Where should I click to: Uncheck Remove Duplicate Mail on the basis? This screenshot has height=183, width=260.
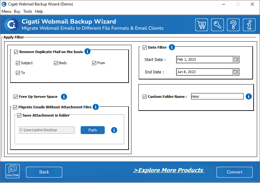[x=16, y=52]
